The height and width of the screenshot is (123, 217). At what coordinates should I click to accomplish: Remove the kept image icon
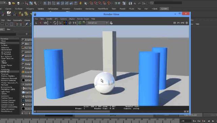pyautogui.click(x=84, y=23)
